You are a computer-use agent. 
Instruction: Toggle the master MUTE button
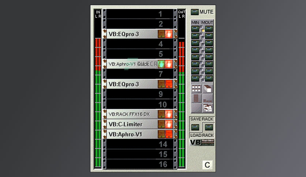(195, 12)
